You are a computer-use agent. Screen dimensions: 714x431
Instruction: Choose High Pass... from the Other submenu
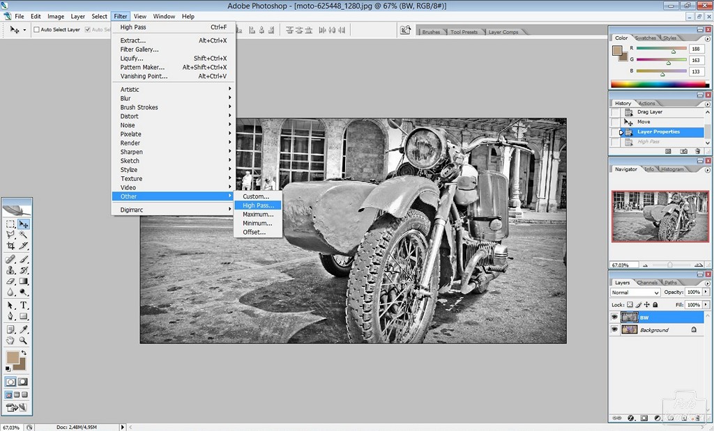coord(258,205)
